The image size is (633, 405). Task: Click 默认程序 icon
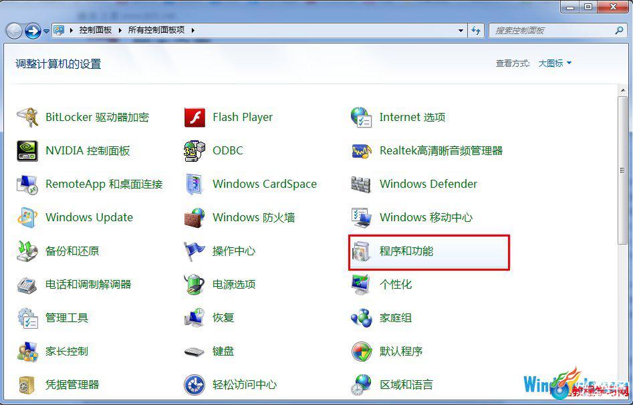tap(362, 352)
